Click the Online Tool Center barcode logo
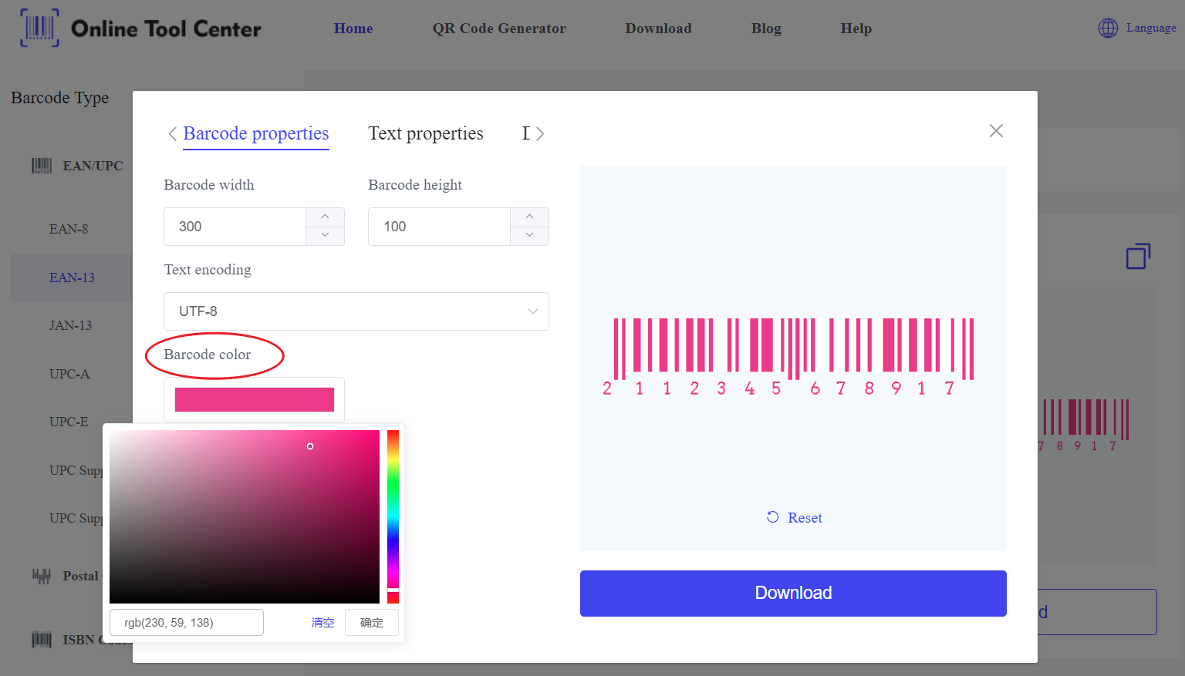This screenshot has height=676, width=1185. pos(39,28)
